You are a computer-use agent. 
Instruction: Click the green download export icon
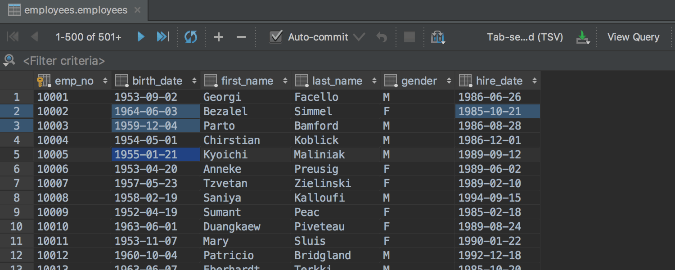pyautogui.click(x=583, y=37)
